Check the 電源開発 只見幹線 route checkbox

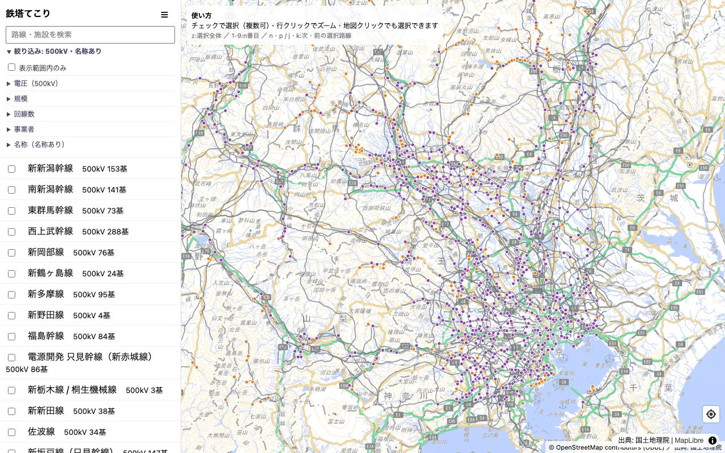click(x=11, y=357)
